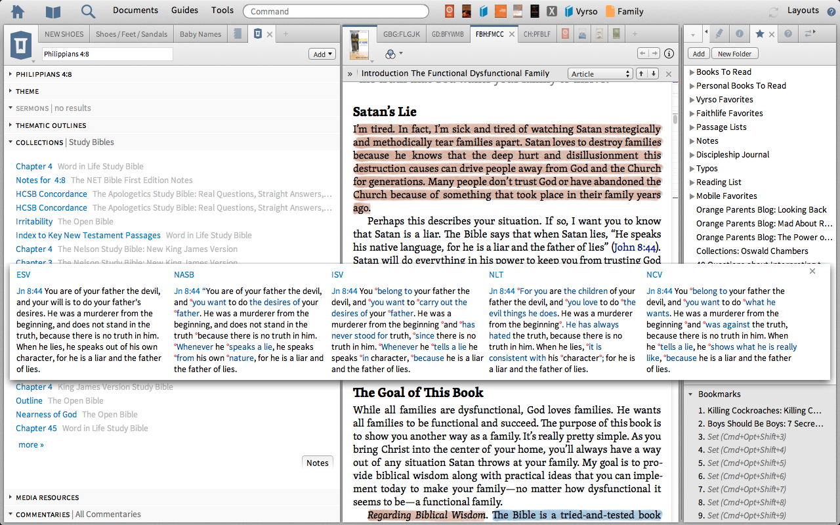Open the Documents menu
This screenshot has height=525, width=840.
(135, 10)
